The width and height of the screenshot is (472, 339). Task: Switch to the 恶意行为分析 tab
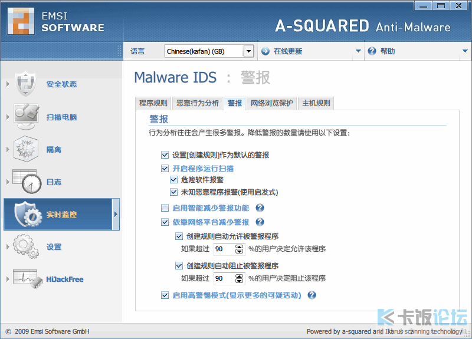[x=198, y=103]
